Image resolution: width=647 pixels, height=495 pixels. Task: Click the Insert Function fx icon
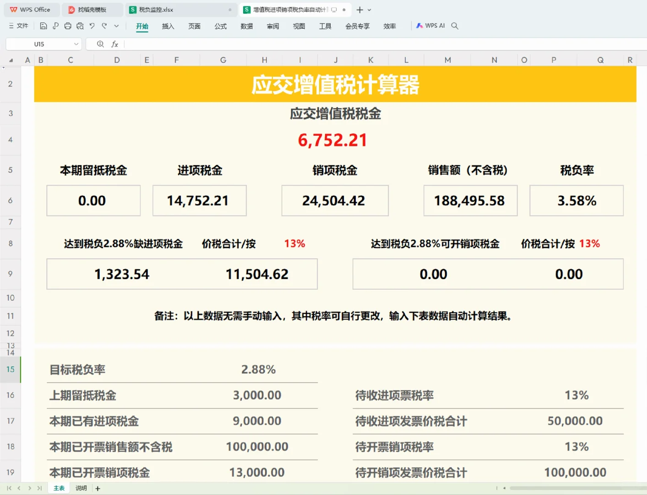pos(114,44)
